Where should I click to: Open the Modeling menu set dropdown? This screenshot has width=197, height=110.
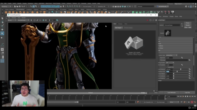click(6, 6)
